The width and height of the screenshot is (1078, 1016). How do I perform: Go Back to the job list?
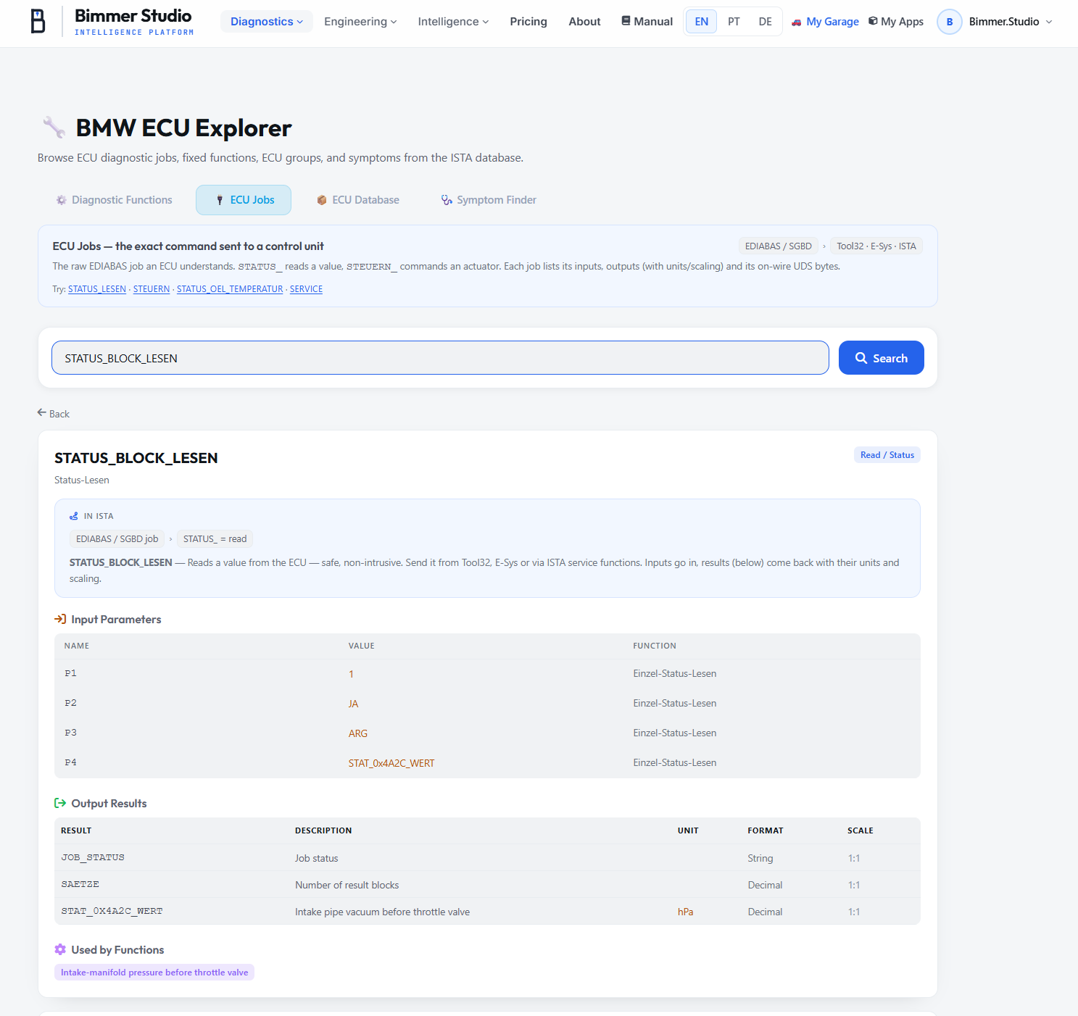(54, 414)
